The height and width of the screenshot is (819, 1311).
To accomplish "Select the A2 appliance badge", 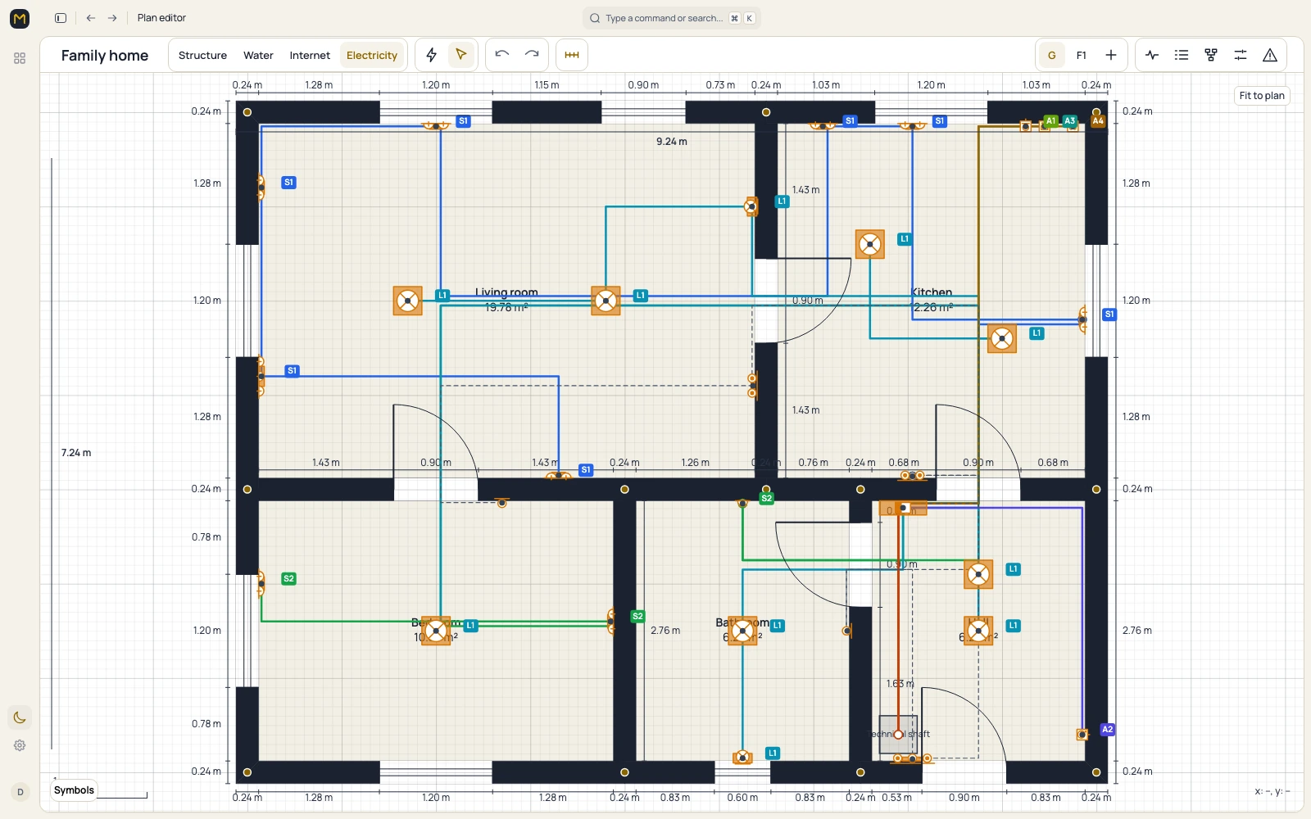I will click(x=1107, y=730).
